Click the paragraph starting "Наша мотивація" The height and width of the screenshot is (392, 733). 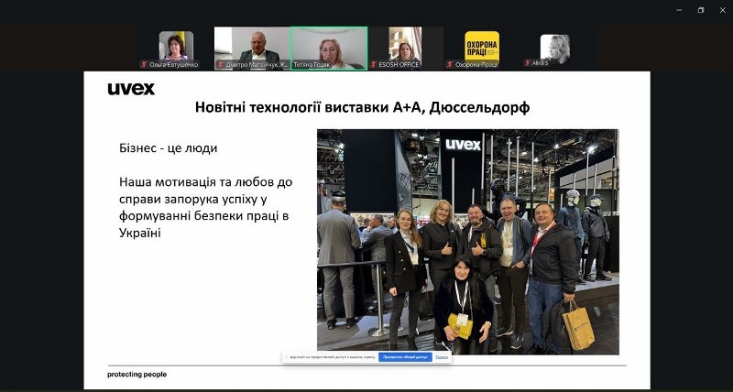click(205, 207)
